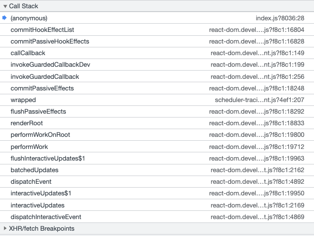Go to the invokeGuardedCallback frame
This screenshot has height=236, width=314.
45,76
